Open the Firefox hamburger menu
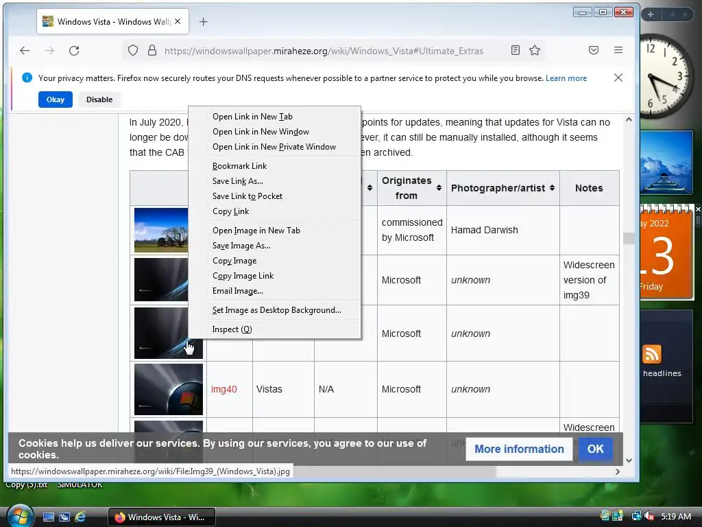 coord(618,50)
